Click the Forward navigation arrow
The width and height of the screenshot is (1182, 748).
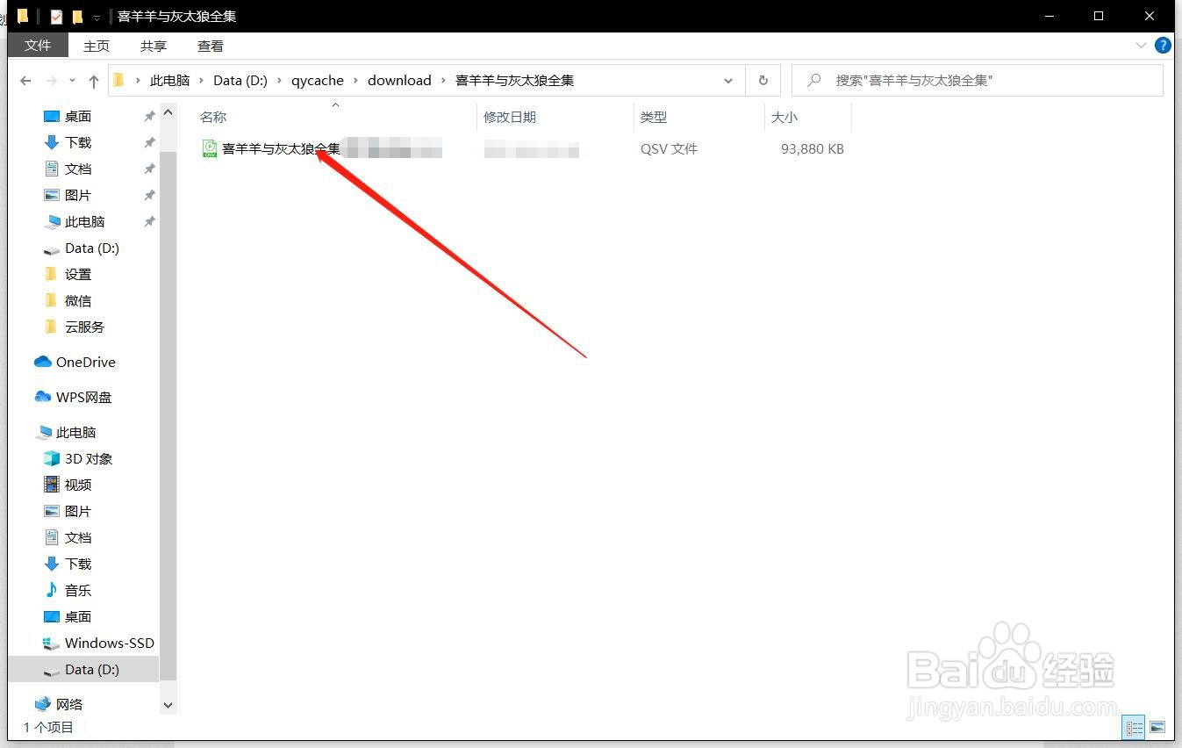coord(52,81)
